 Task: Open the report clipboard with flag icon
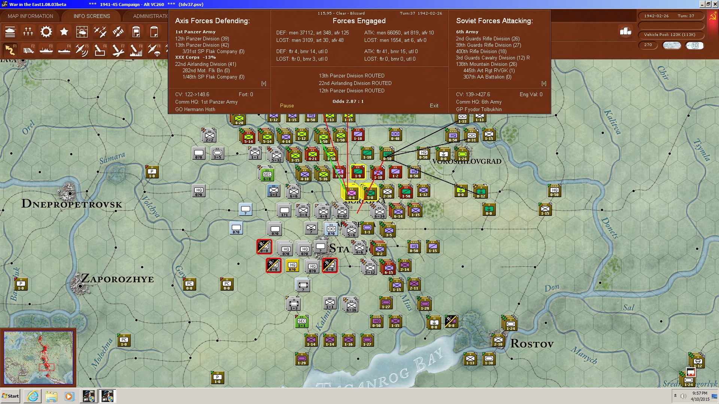[x=136, y=32]
